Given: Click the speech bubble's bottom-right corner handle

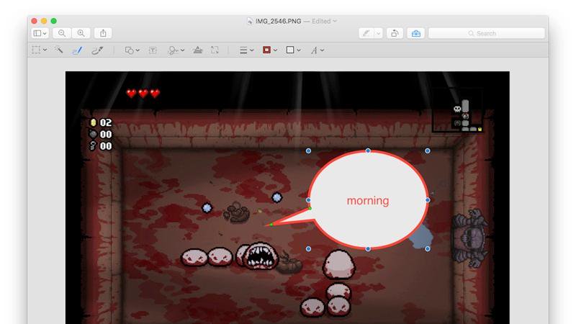Looking at the screenshot, I should [x=427, y=248].
